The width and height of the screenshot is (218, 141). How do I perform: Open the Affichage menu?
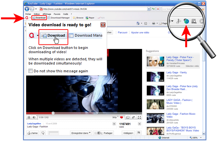47,14
